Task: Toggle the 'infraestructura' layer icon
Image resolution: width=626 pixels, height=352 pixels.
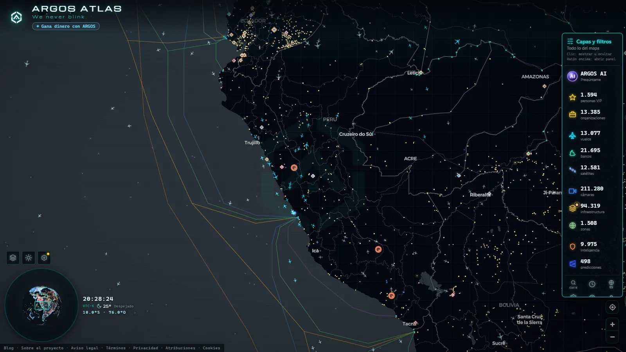Action: (x=573, y=208)
